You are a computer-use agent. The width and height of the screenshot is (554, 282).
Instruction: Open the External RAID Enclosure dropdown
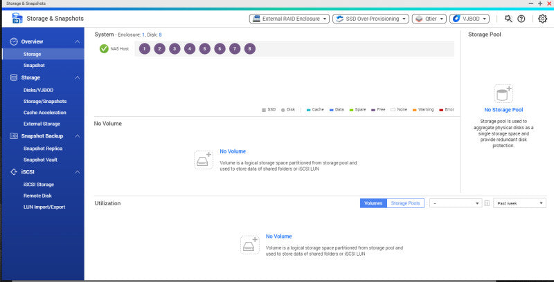(289, 19)
